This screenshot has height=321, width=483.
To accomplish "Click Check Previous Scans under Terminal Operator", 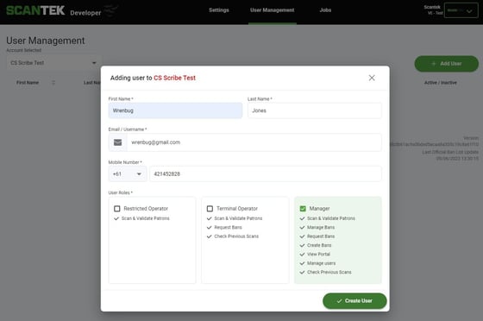I will point(236,236).
